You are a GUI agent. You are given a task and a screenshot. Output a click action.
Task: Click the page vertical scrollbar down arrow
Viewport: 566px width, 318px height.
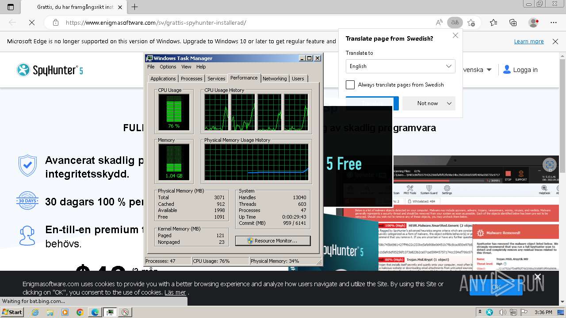(x=562, y=302)
